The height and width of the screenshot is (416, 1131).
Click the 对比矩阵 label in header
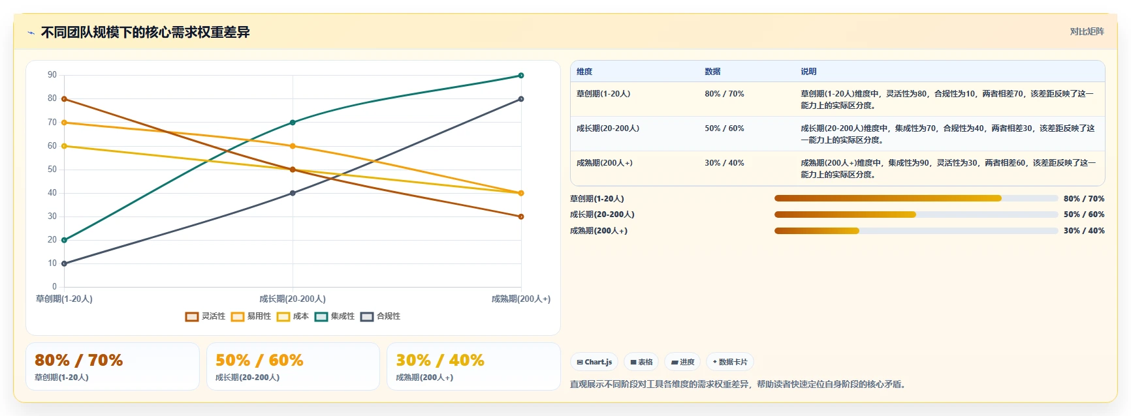pyautogui.click(x=1087, y=31)
